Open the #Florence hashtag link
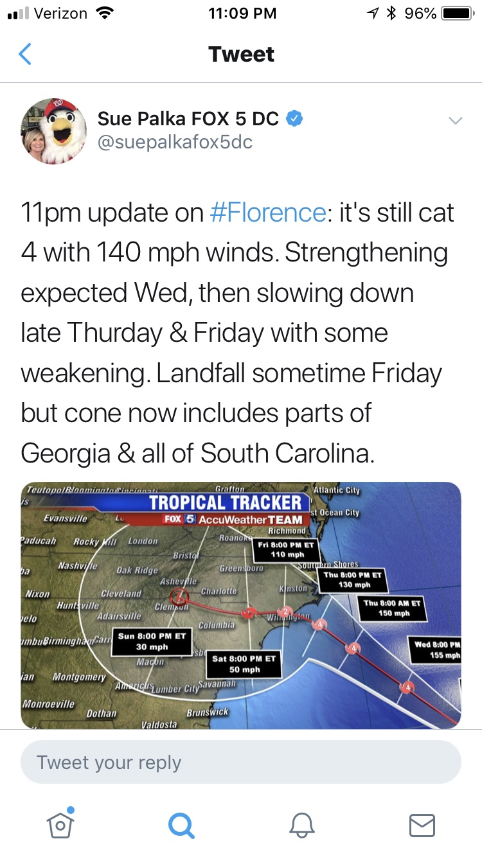This screenshot has height=857, width=482. click(267, 213)
